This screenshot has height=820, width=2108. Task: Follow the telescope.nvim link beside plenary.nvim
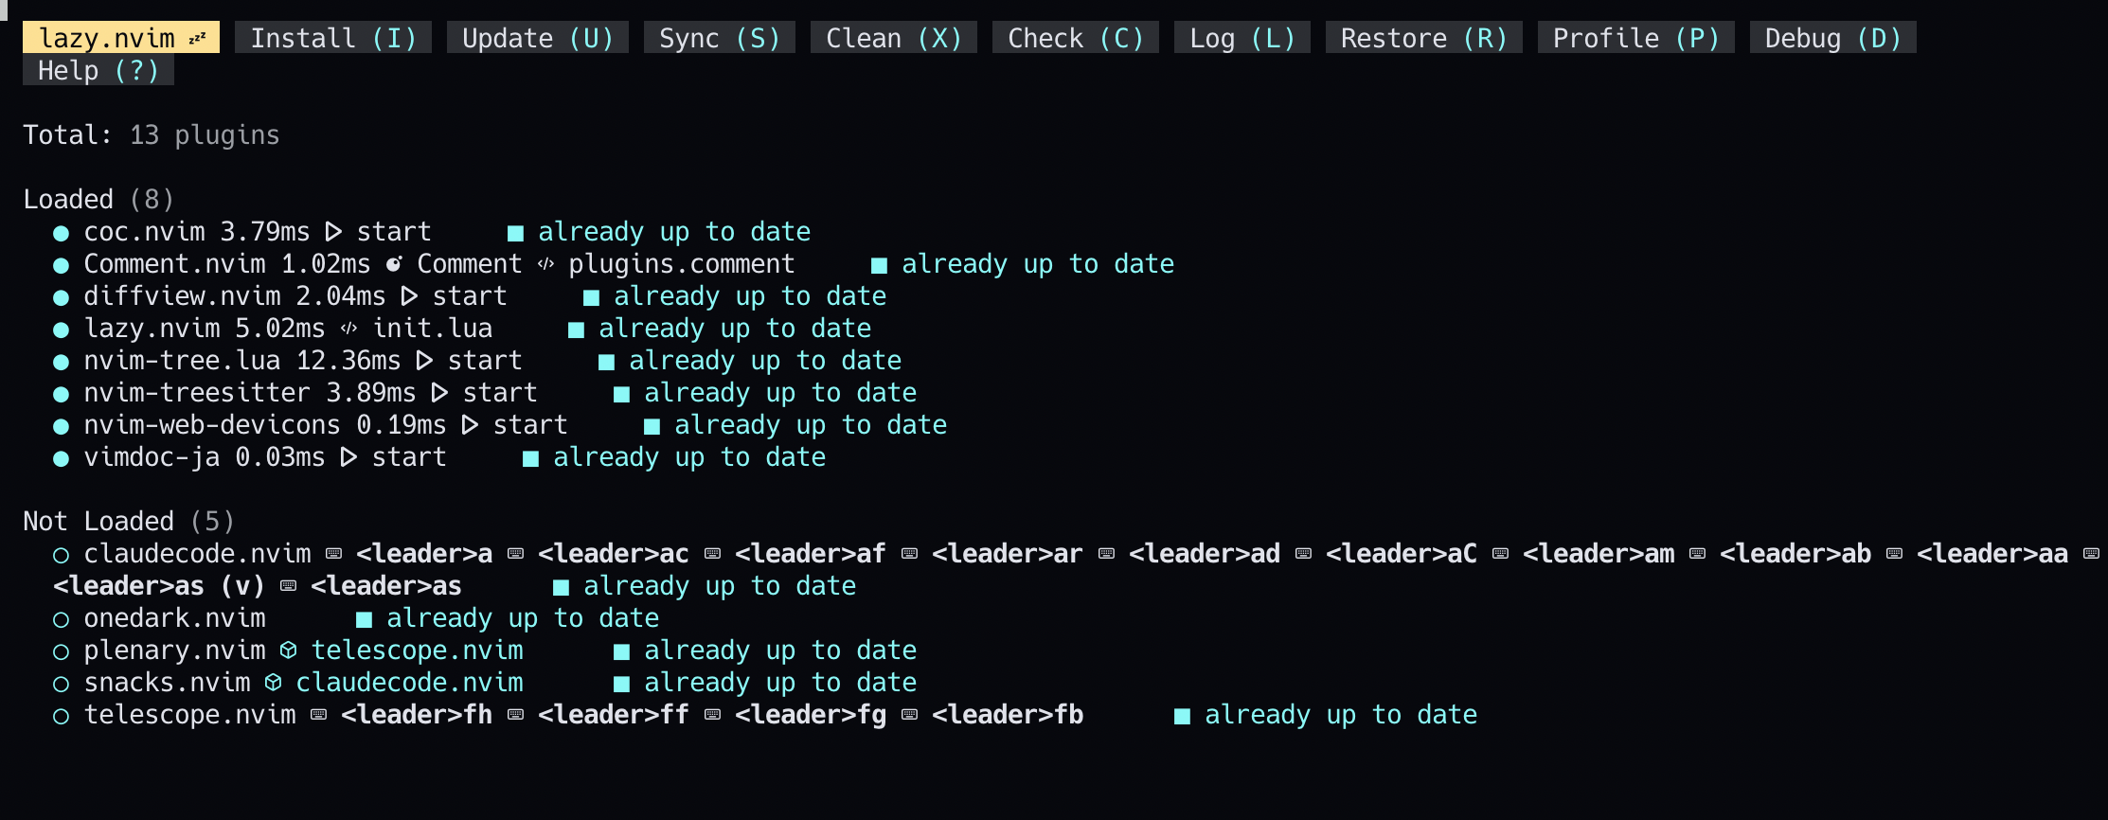(417, 651)
